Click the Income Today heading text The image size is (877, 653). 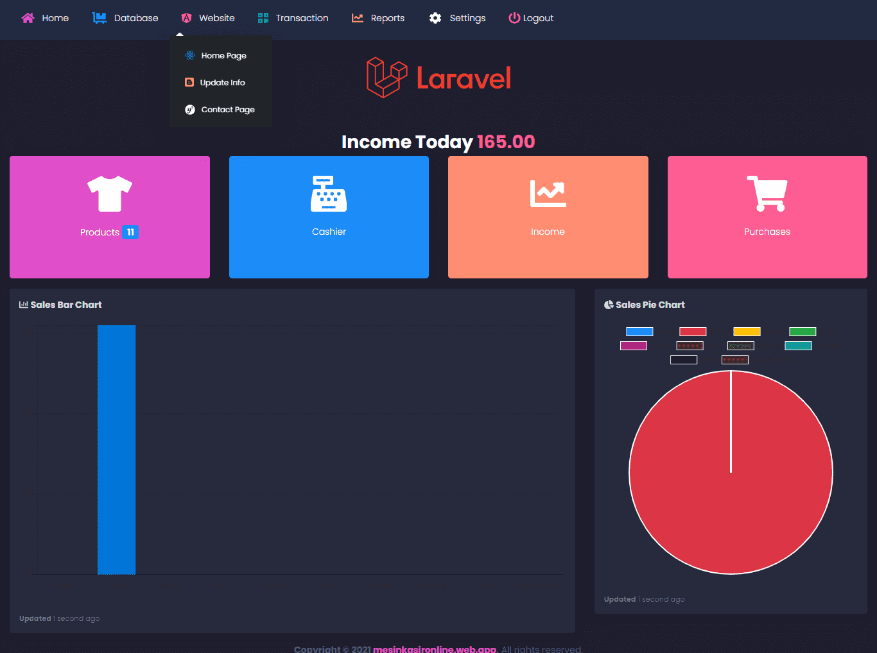407,142
